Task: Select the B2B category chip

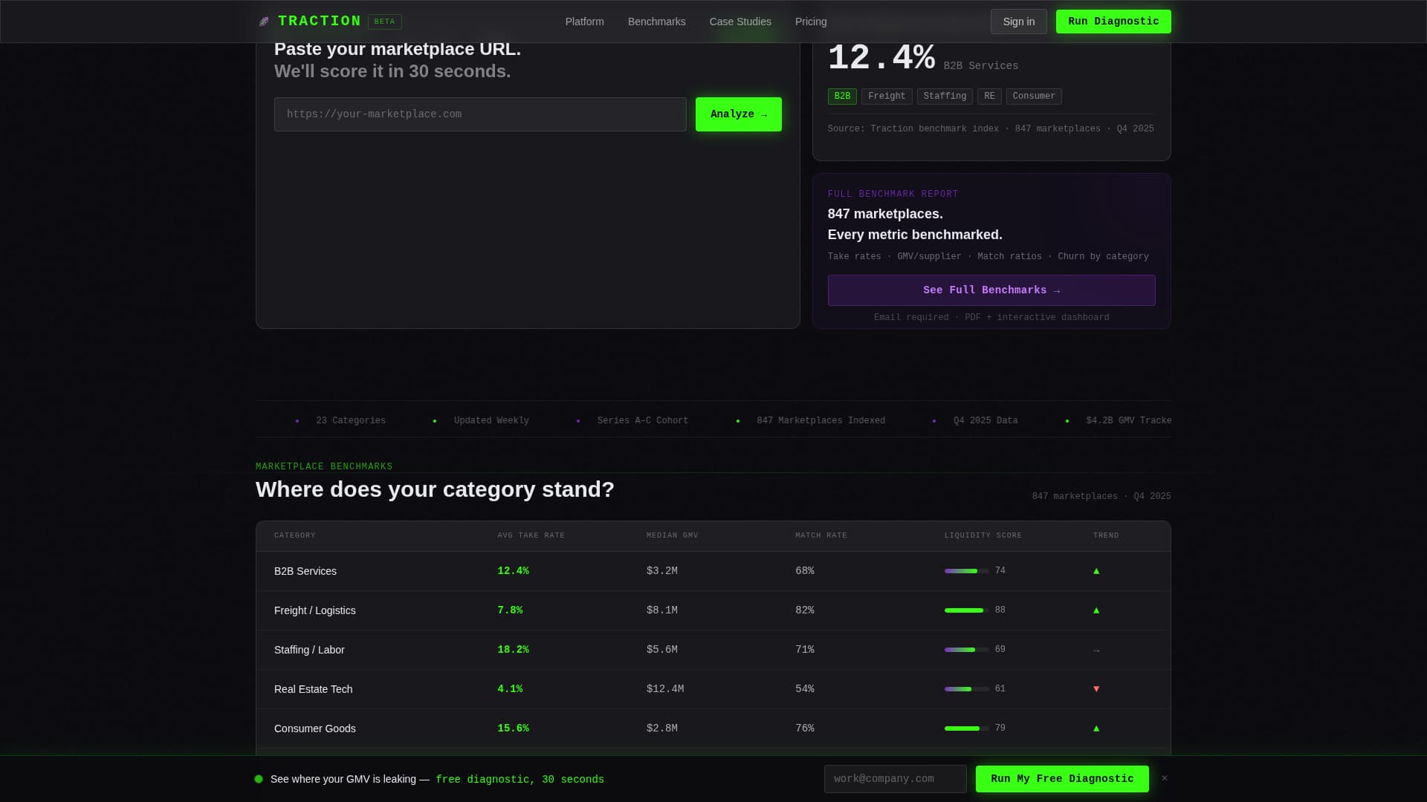Action: pos(842,97)
